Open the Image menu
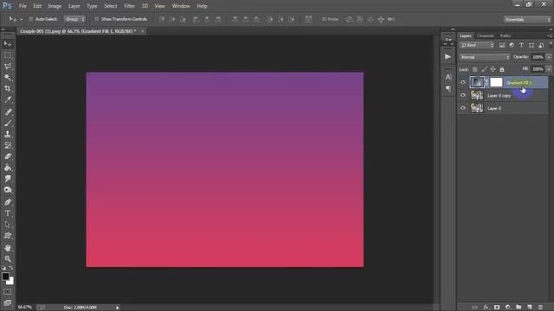 [x=55, y=6]
